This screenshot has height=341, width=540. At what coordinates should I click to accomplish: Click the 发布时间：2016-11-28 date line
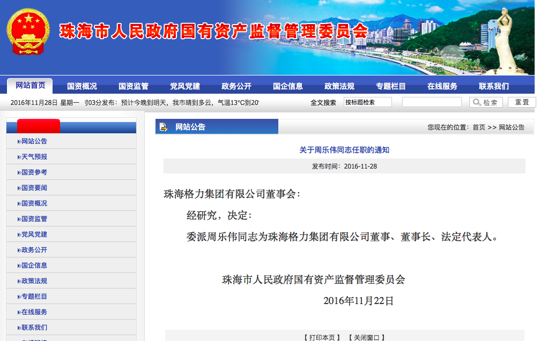344,166
